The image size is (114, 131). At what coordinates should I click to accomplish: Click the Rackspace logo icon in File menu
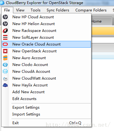click(x=5, y=31)
